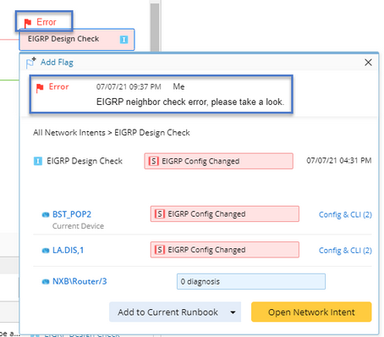Expand the Add to Current Runbook dropdown arrow

pos(233,312)
